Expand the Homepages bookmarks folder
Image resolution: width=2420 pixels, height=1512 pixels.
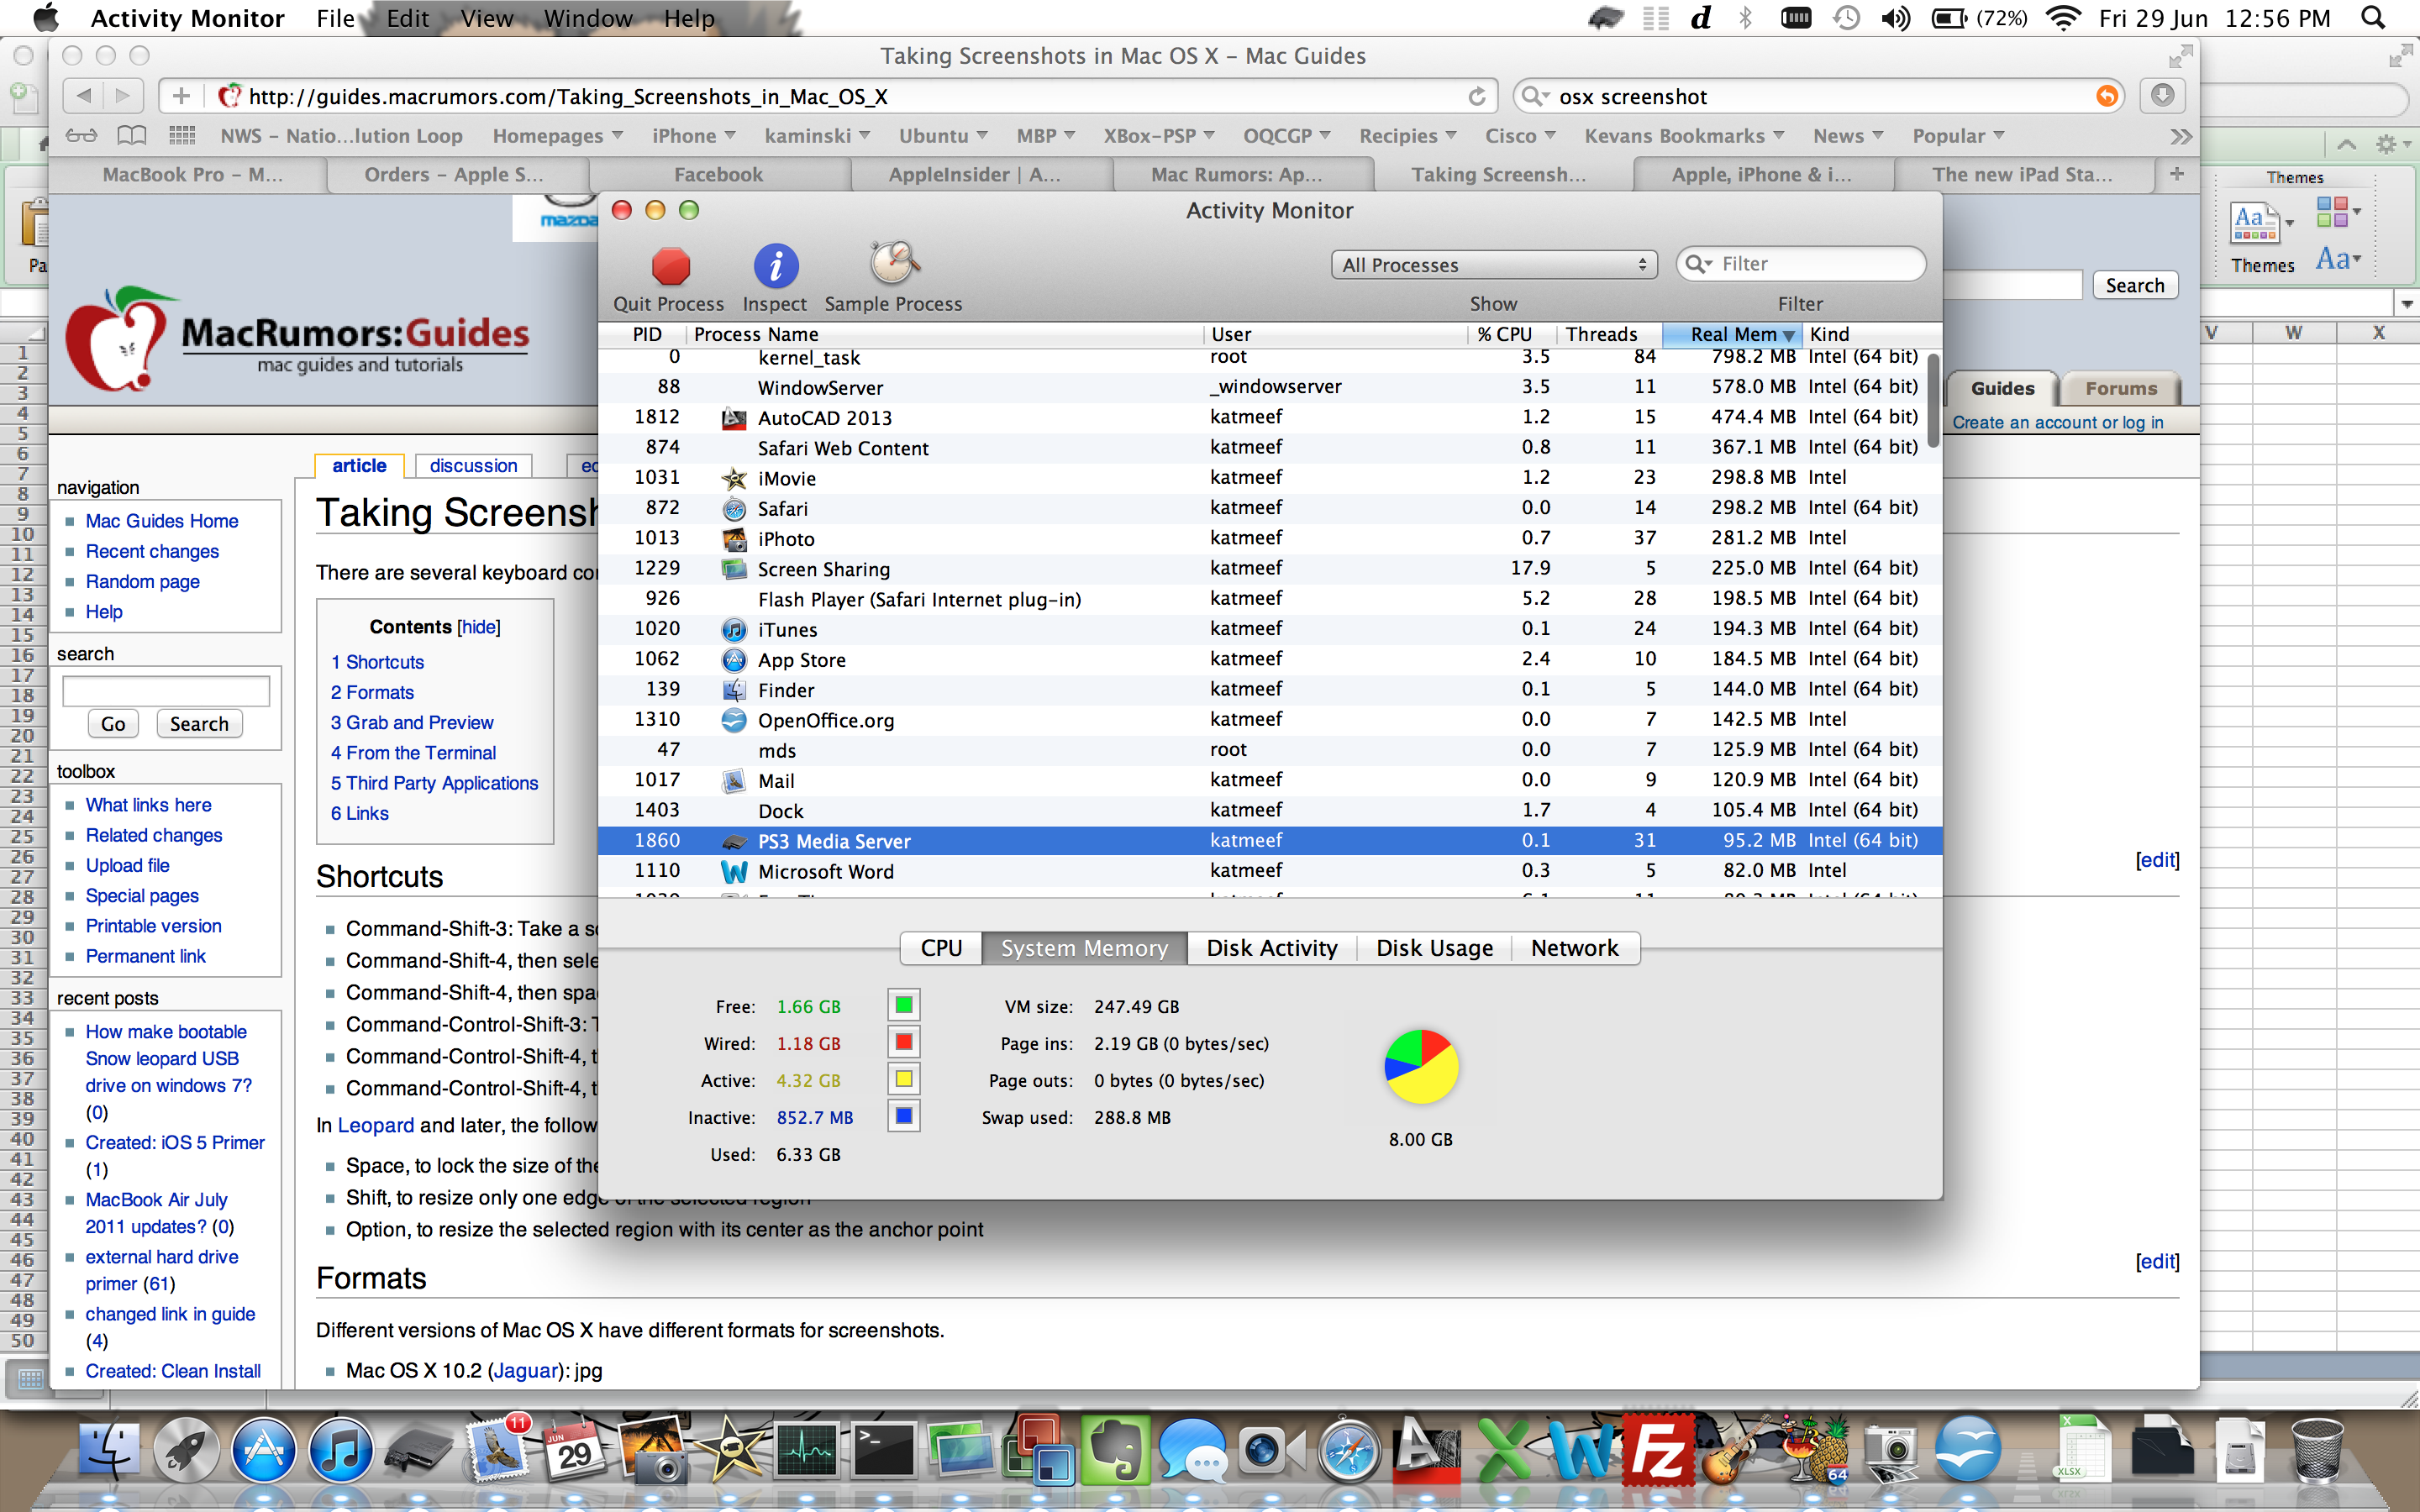click(x=557, y=135)
